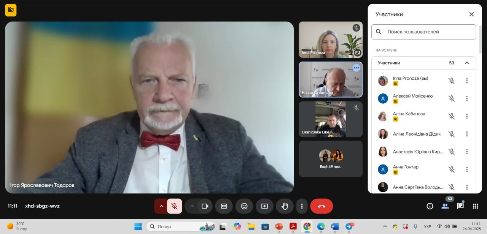
Task: Open PowerPoint from the taskbar
Action: point(279,226)
